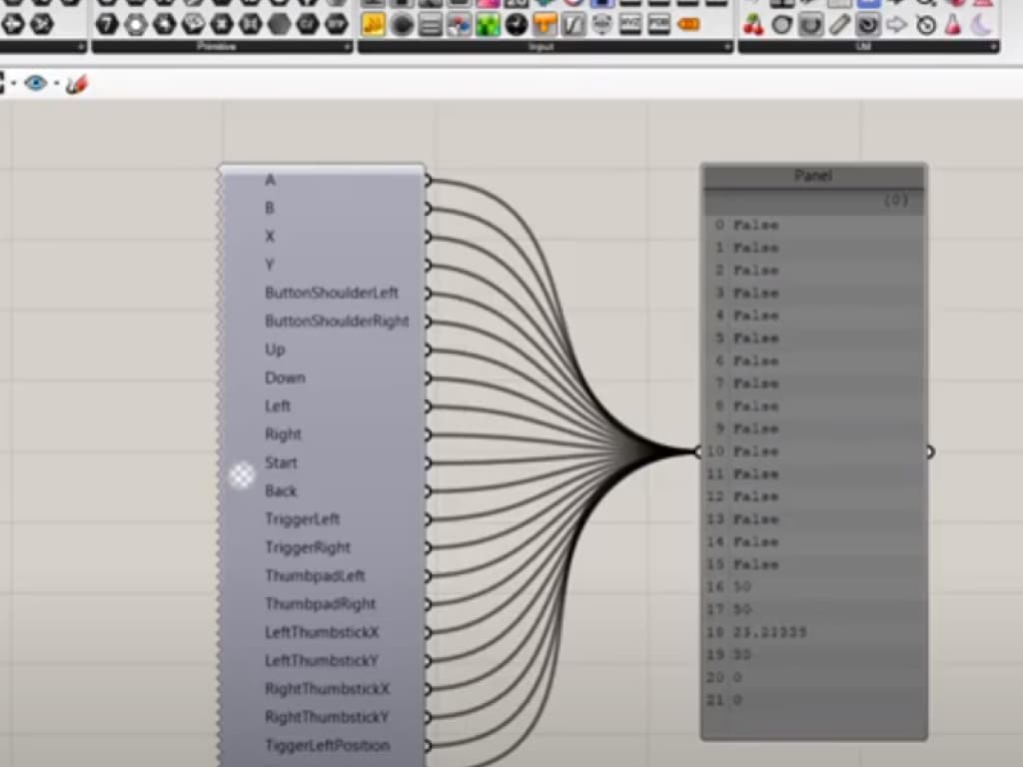Toggle the blue eye preview icon
The image size is (1023, 767).
coord(35,83)
